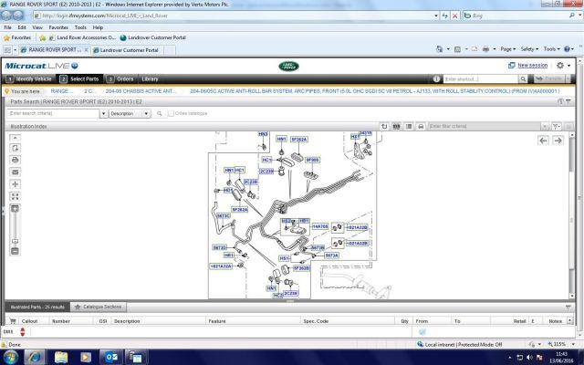Click the information icon beside shortcut field
The width and height of the screenshot is (584, 365).
436,79
